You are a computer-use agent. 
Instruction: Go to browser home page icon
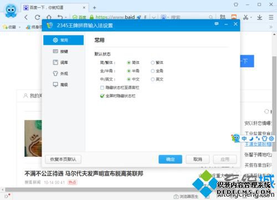49,17
